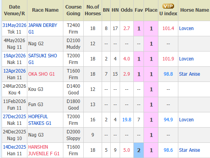The width and height of the screenshot is (210, 158).
Task: Click the D2100 Muddy course cell
Action: [74, 44]
